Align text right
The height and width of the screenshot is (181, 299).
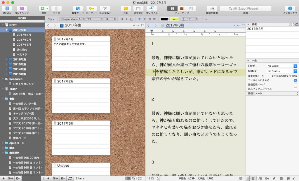[x=149, y=19]
